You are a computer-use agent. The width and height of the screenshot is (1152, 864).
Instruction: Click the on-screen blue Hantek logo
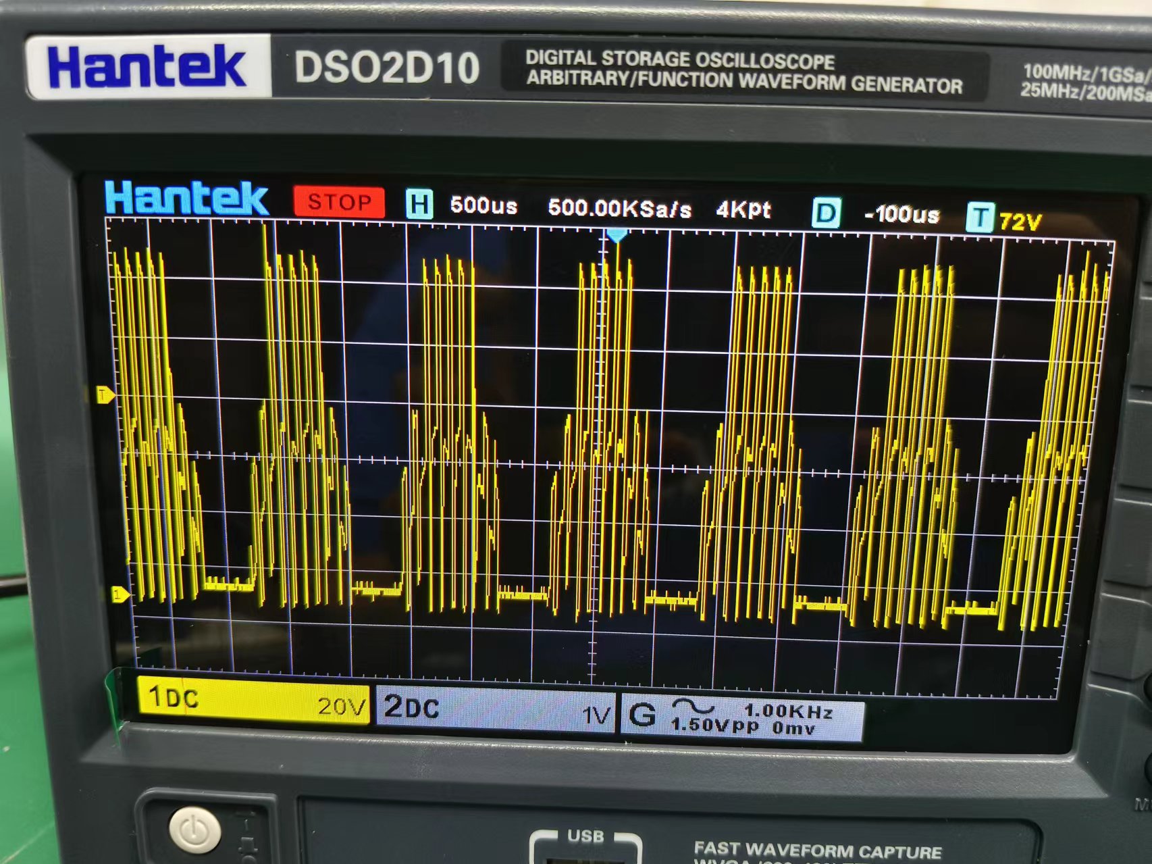186,199
